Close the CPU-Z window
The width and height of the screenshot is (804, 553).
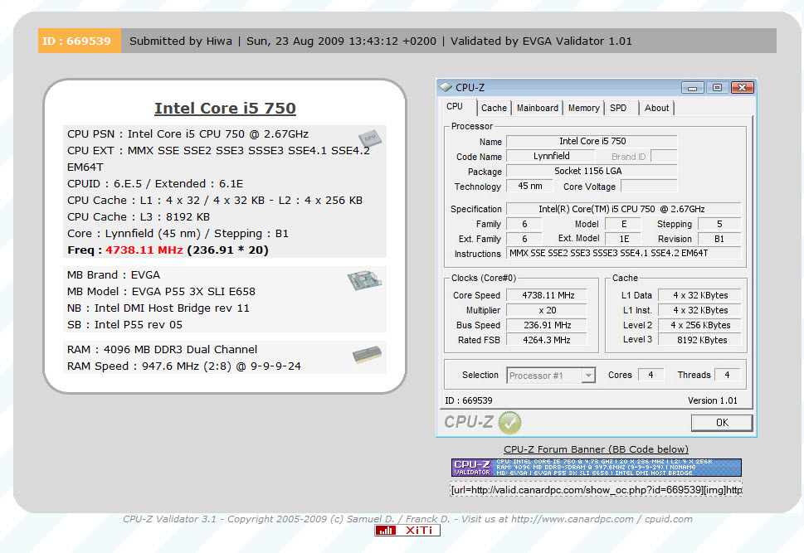[x=742, y=88]
